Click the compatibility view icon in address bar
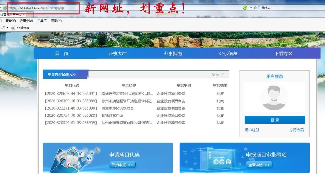This screenshot has height=174, width=325. click(245, 8)
